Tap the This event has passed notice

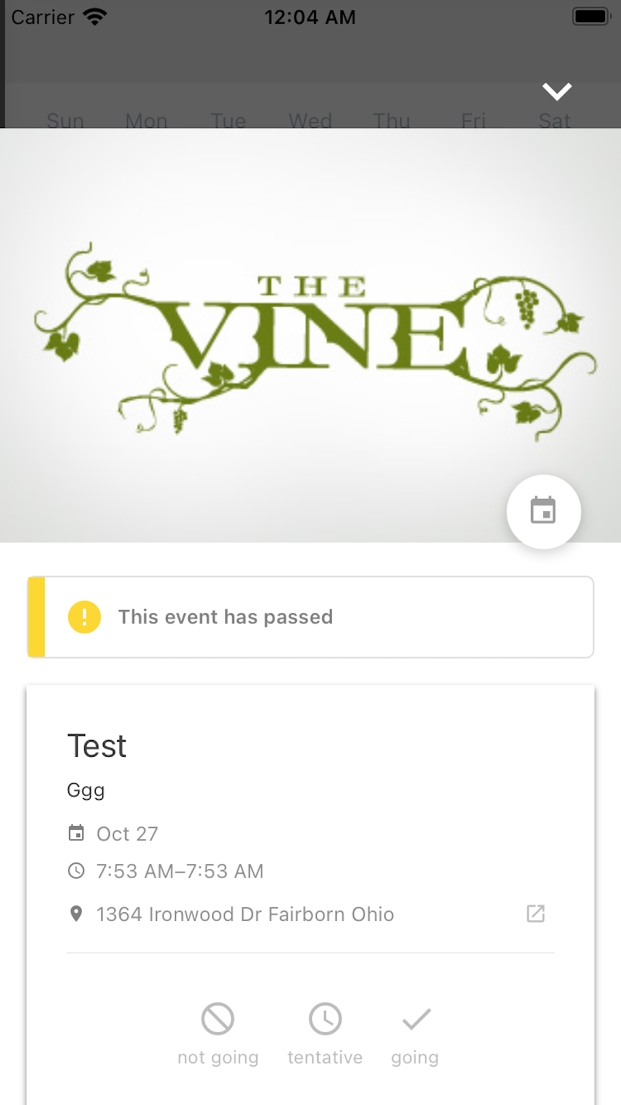[310, 617]
